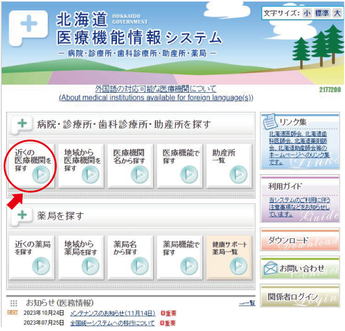The height and width of the screenshot is (331, 345).
Task: Open 全国統一システムへの移行について notice
Action: tap(112, 323)
